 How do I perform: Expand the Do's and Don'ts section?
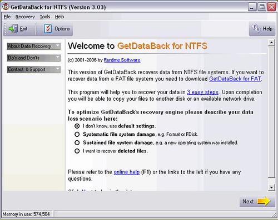click(34, 58)
